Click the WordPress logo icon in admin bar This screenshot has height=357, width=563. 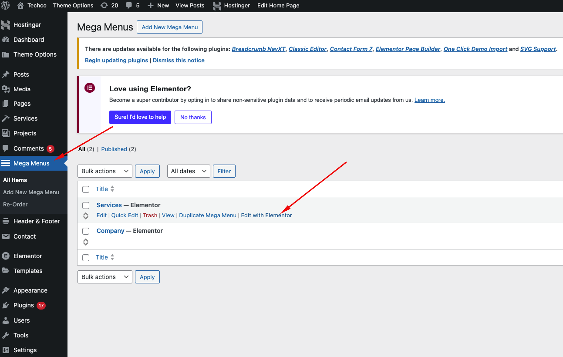click(6, 5)
